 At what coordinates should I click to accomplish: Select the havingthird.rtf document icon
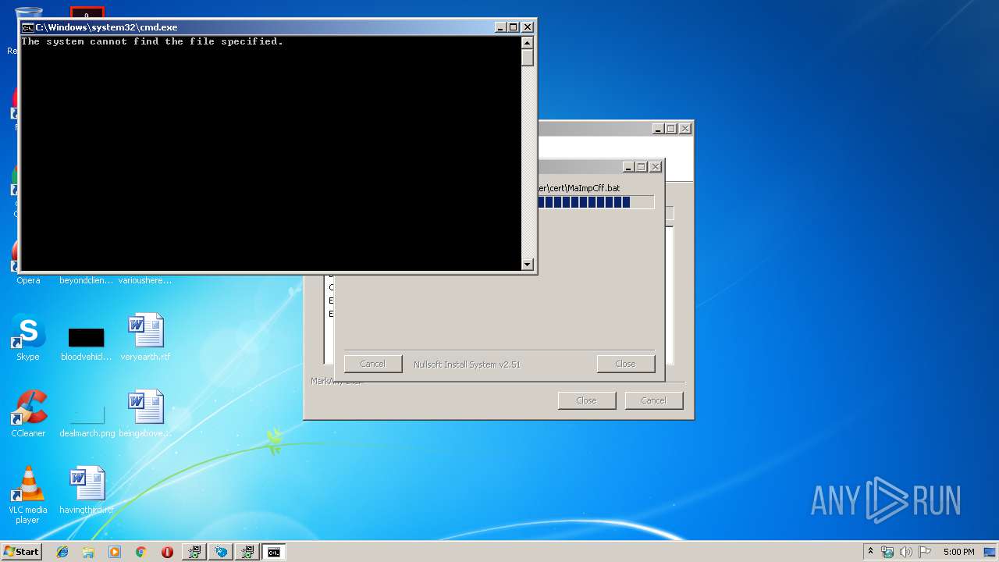[87, 490]
